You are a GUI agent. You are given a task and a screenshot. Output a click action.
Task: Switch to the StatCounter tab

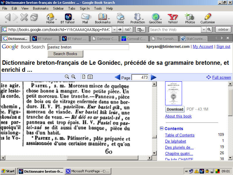tap(194, 38)
